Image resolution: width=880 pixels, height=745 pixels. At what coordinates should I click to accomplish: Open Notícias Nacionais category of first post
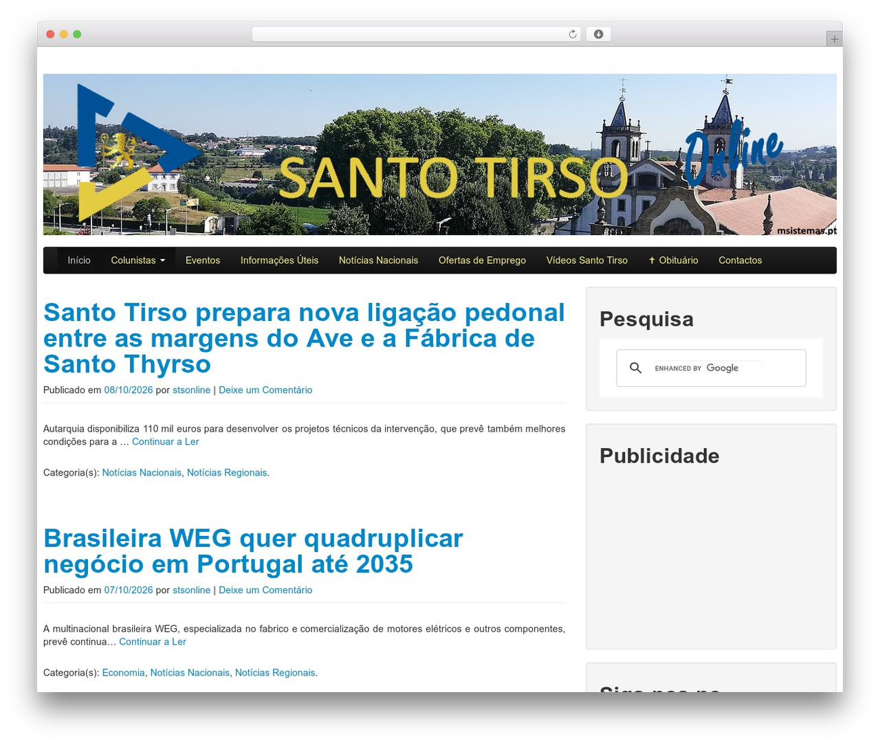142,473
